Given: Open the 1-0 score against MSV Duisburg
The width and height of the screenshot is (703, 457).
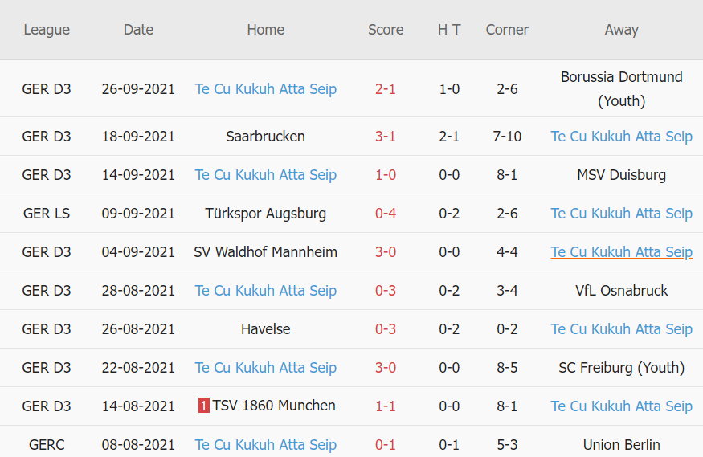Looking at the screenshot, I should pos(386,175).
